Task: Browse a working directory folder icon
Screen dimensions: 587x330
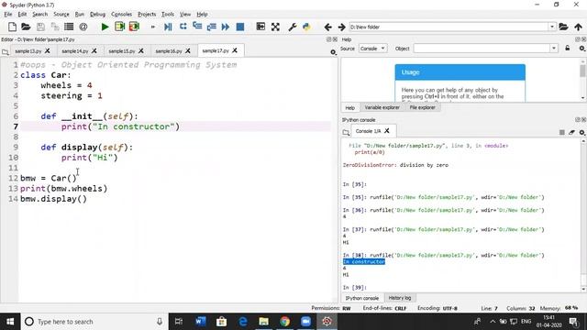Action: [563, 27]
